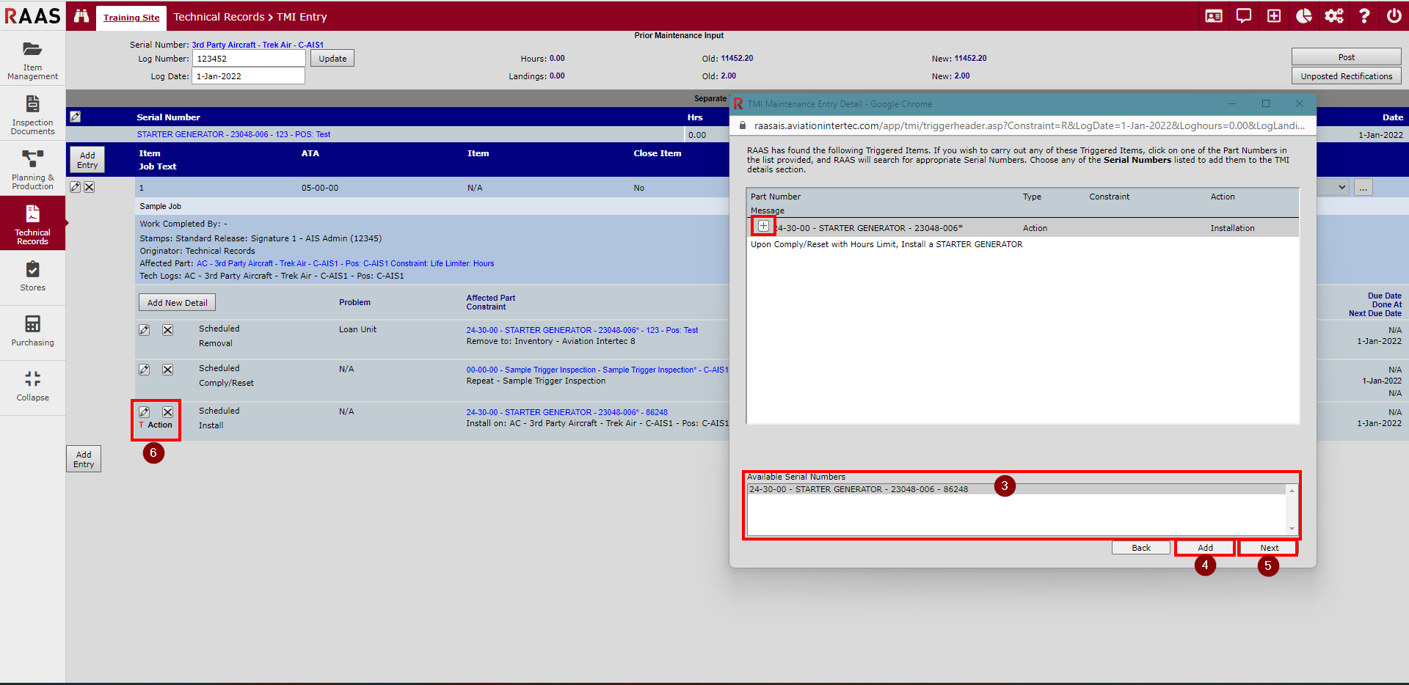Open the Sample Trigger Inspection part link

click(x=597, y=370)
